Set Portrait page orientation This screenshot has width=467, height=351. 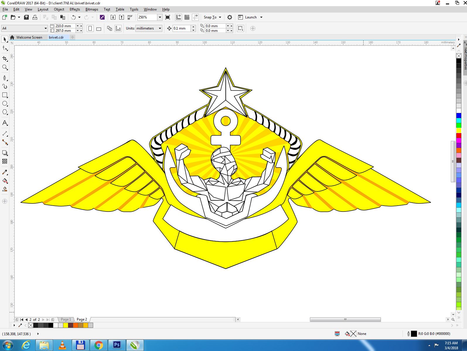tap(90, 28)
